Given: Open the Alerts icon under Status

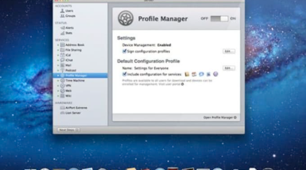Looking at the screenshot, I should 63,28.
